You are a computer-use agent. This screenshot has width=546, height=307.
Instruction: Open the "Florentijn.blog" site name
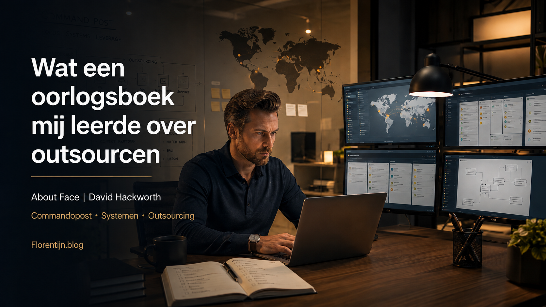tap(57, 245)
